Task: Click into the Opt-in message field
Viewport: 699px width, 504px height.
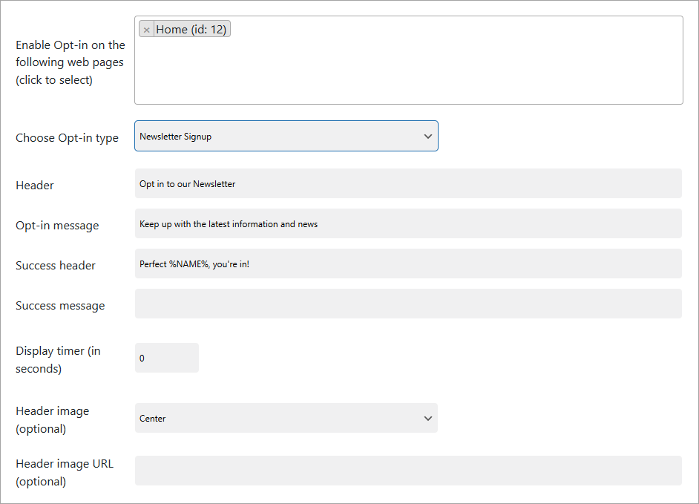Action: [408, 224]
